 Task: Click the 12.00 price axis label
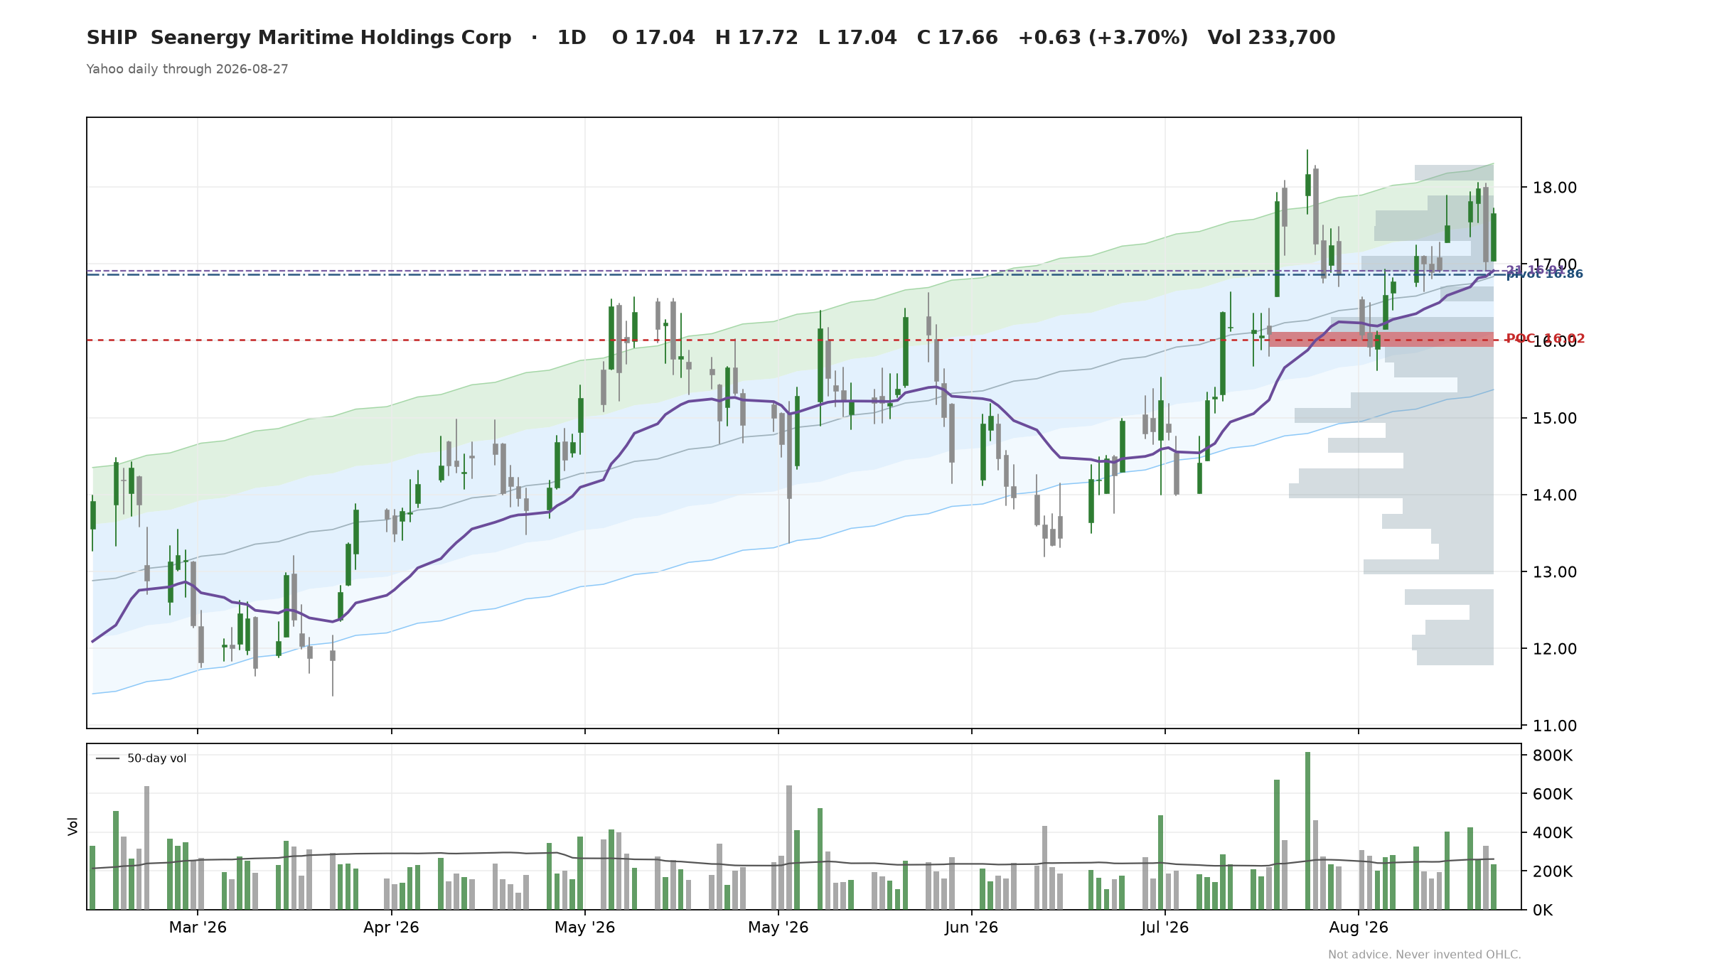(x=1555, y=648)
